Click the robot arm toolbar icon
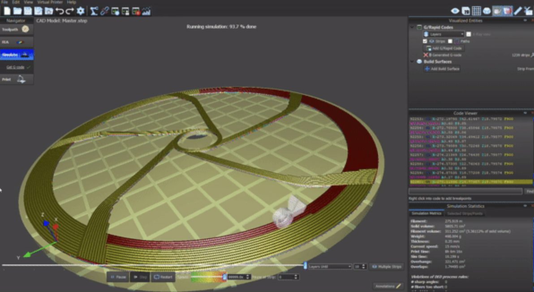This screenshot has width=534, height=292. [x=94, y=11]
